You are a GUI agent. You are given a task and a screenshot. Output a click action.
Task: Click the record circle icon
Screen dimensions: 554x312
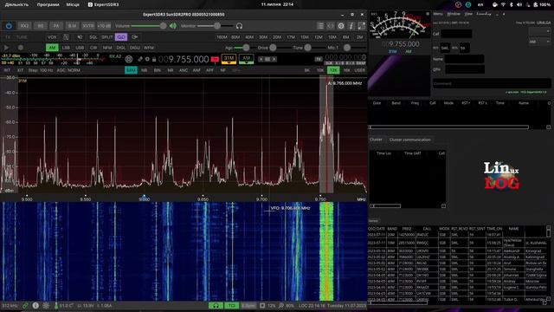[21, 48]
